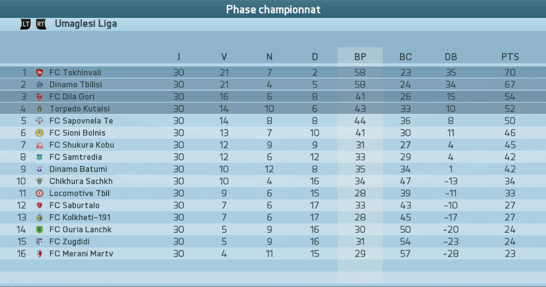Viewport: 546px width, 287px height.
Task: Click the FC Dila Gori club crest
Action: [40, 97]
